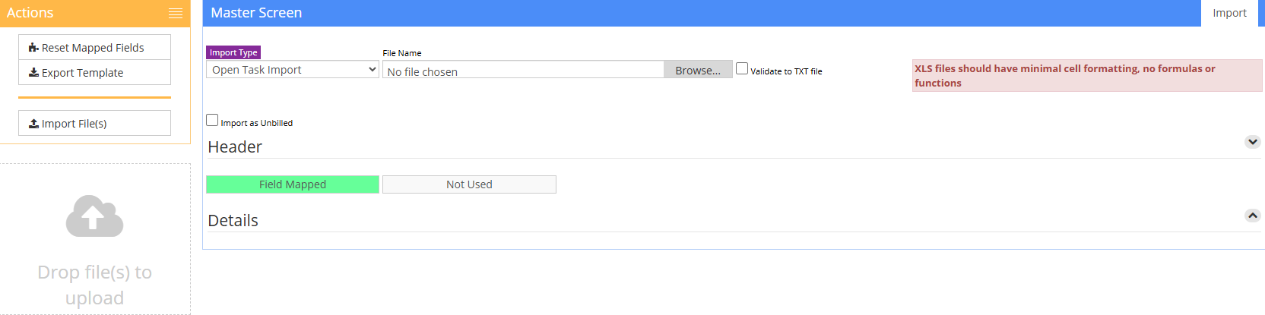Image resolution: width=1265 pixels, height=315 pixels.
Task: Click the No file chosen file field
Action: coord(524,70)
